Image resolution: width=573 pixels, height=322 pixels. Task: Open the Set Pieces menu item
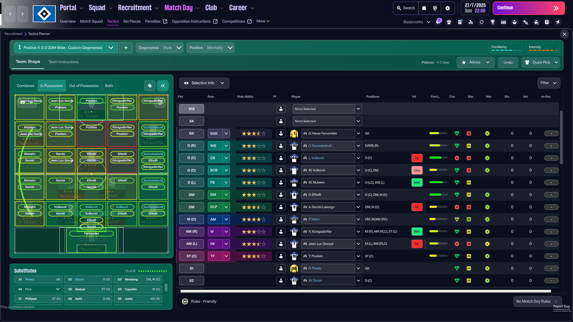[x=132, y=21]
